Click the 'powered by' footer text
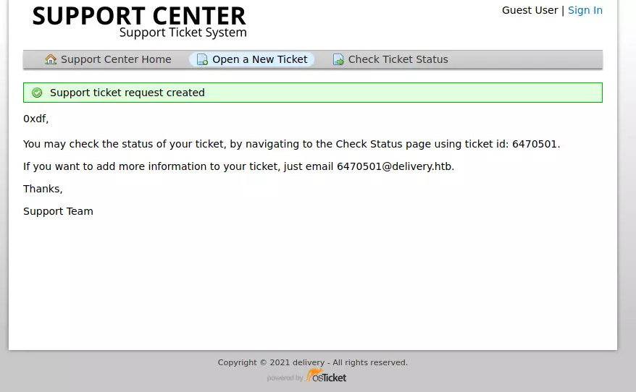Image resolution: width=636 pixels, height=392 pixels. pos(285,378)
